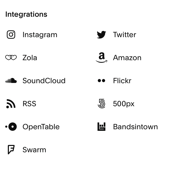Click the Flickr two-dots icon
The image size is (171, 169).
[101, 81]
